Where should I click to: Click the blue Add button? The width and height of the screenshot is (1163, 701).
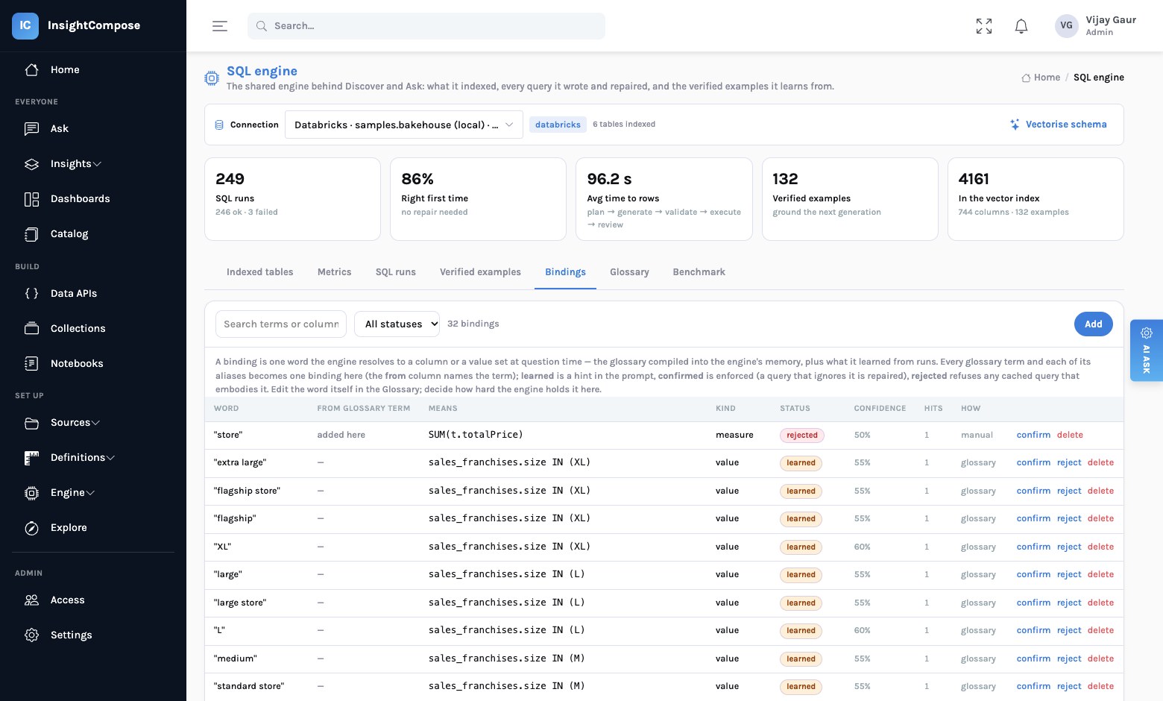point(1094,324)
